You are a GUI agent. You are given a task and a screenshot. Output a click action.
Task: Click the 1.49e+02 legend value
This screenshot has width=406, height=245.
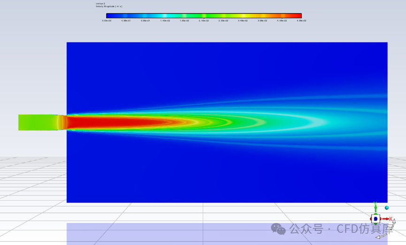coord(165,21)
